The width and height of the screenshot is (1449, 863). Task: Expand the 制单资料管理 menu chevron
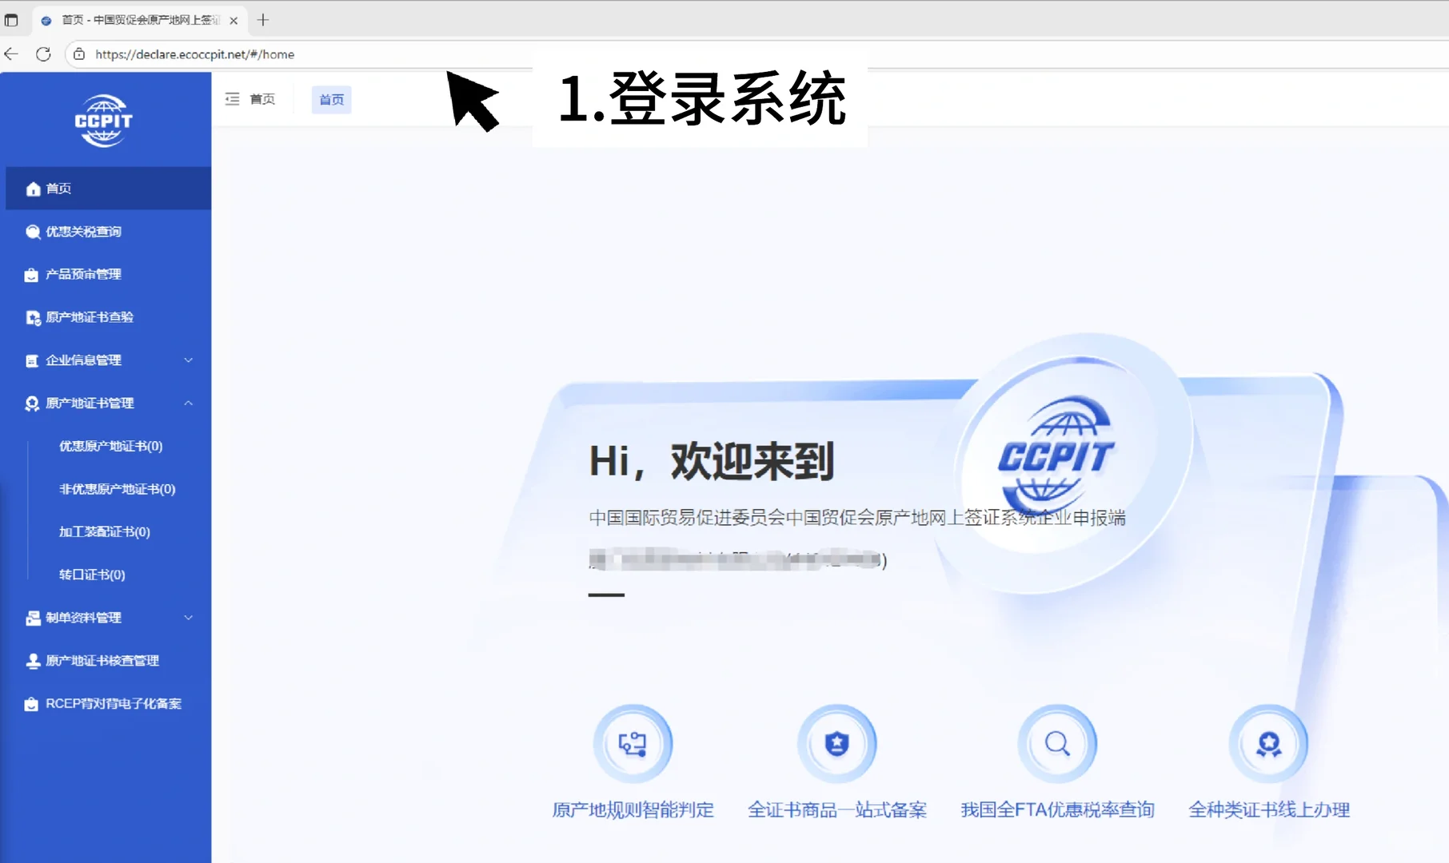189,618
